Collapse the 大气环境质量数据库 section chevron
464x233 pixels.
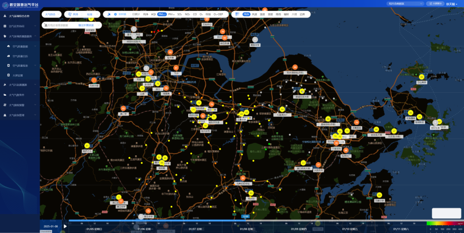[x=35, y=36]
